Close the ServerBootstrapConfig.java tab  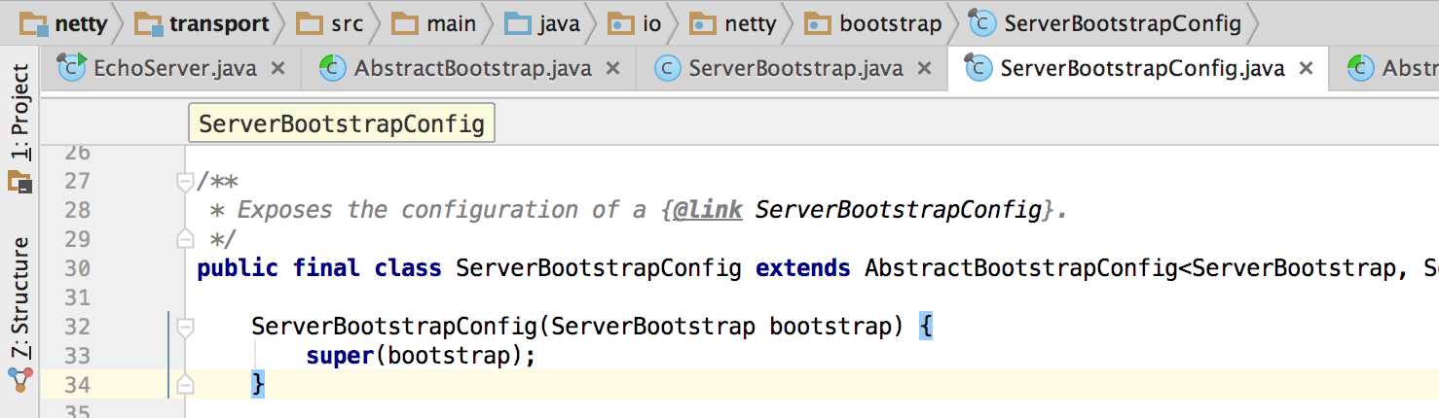coord(1307,69)
